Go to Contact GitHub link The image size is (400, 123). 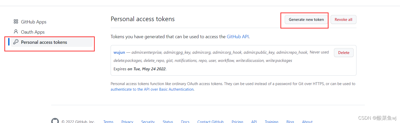tap(210, 122)
